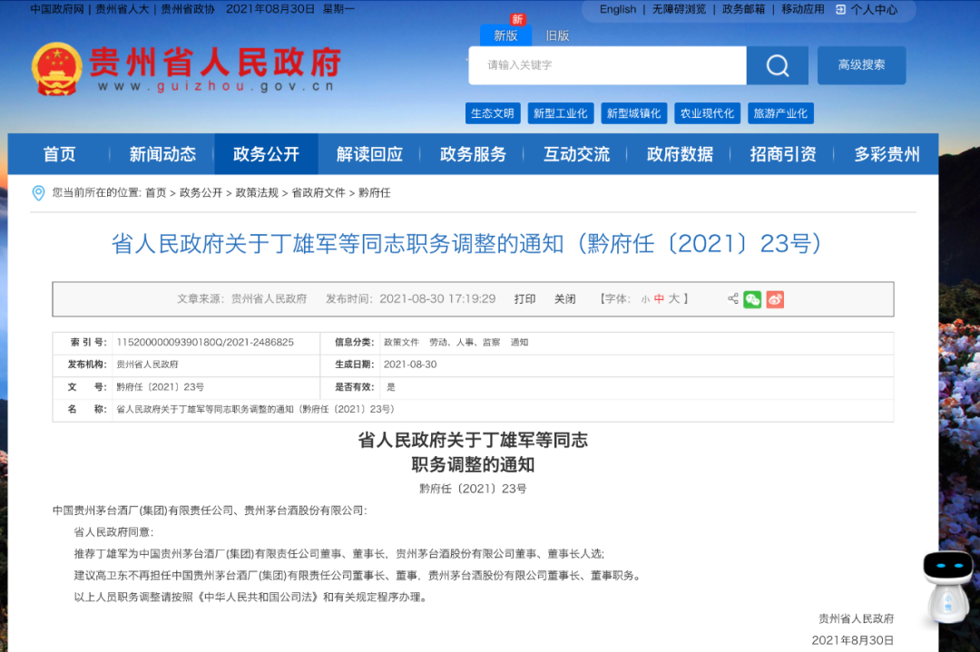Open the 政府数据 navigation menu
The height and width of the screenshot is (652, 980).
(679, 154)
